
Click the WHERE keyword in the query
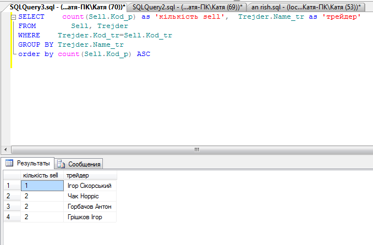click(x=29, y=35)
